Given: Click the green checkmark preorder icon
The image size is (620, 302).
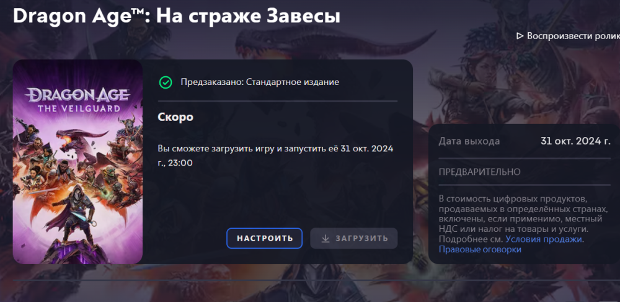Looking at the screenshot, I should click(166, 82).
